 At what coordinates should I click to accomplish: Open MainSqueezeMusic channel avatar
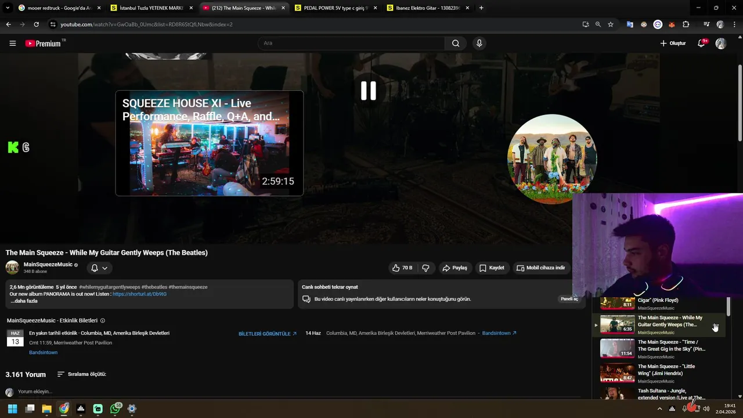pos(12,267)
